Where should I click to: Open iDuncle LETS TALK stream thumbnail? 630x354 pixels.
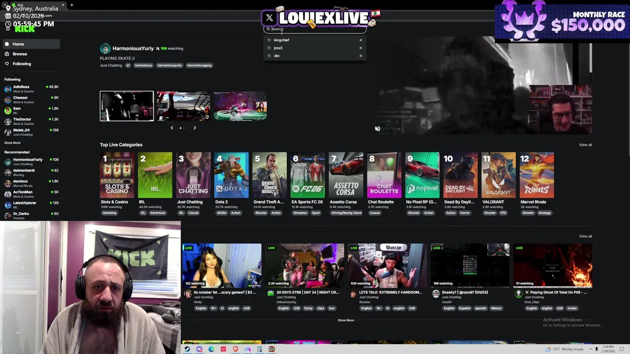[x=387, y=265]
